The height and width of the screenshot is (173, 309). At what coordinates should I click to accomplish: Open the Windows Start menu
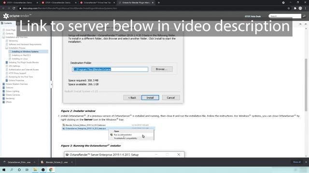click(4, 170)
